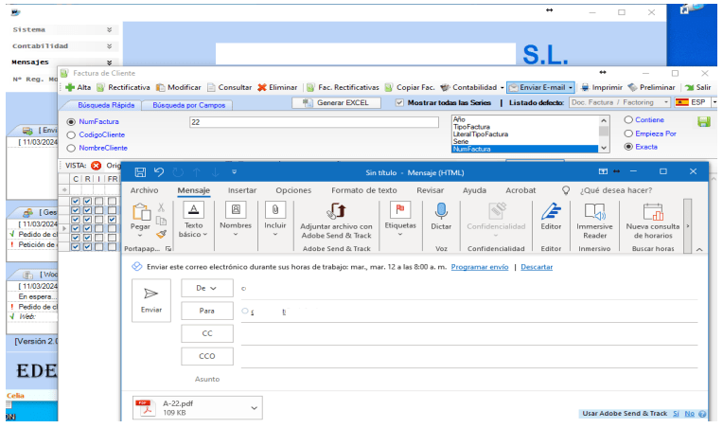Click the Outlook save icon in title bar
The height and width of the screenshot is (428, 723).
[x=140, y=172]
